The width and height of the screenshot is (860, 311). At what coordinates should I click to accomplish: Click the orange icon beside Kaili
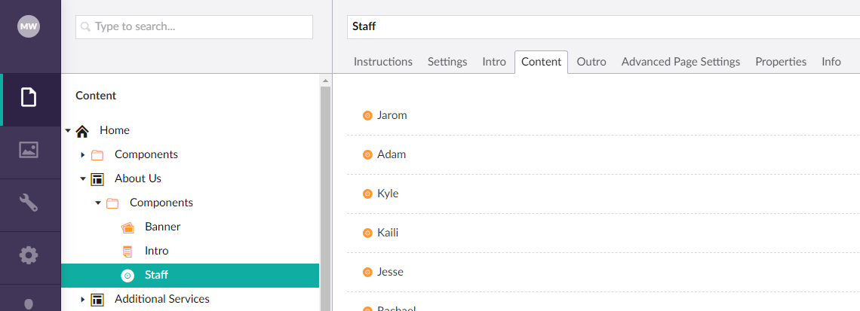tap(367, 233)
